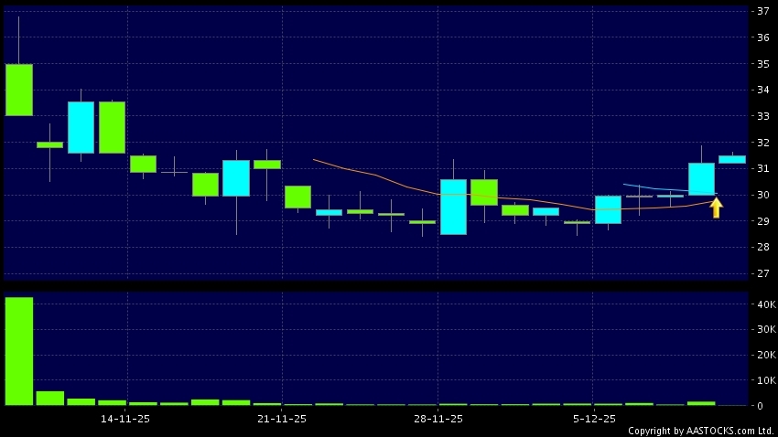Viewport: 778px width, 437px height.
Task: Select the 14-11-25 date label
Action: 126,419
